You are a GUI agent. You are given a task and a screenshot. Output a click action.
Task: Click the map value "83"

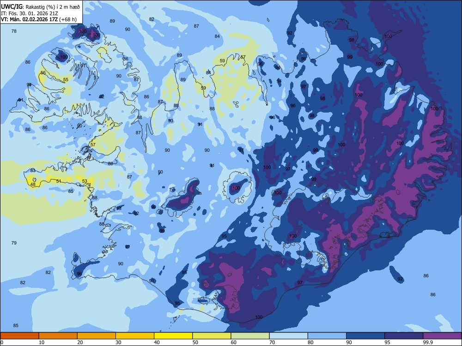click(x=33, y=170)
